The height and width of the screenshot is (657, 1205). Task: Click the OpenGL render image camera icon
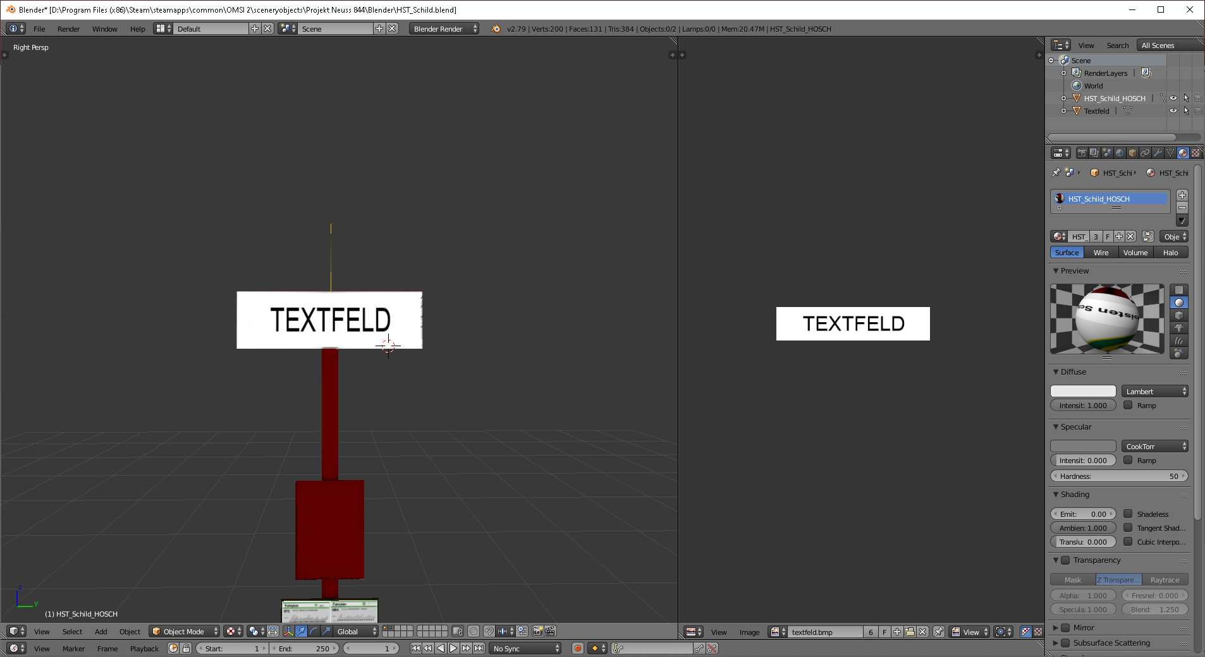tap(538, 631)
